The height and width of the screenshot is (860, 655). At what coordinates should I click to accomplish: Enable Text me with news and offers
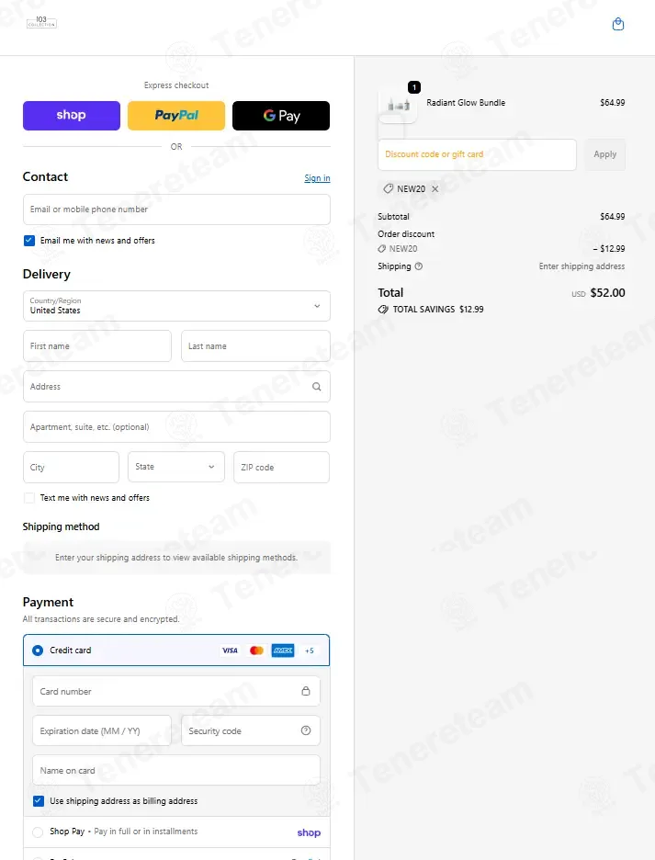pos(29,497)
